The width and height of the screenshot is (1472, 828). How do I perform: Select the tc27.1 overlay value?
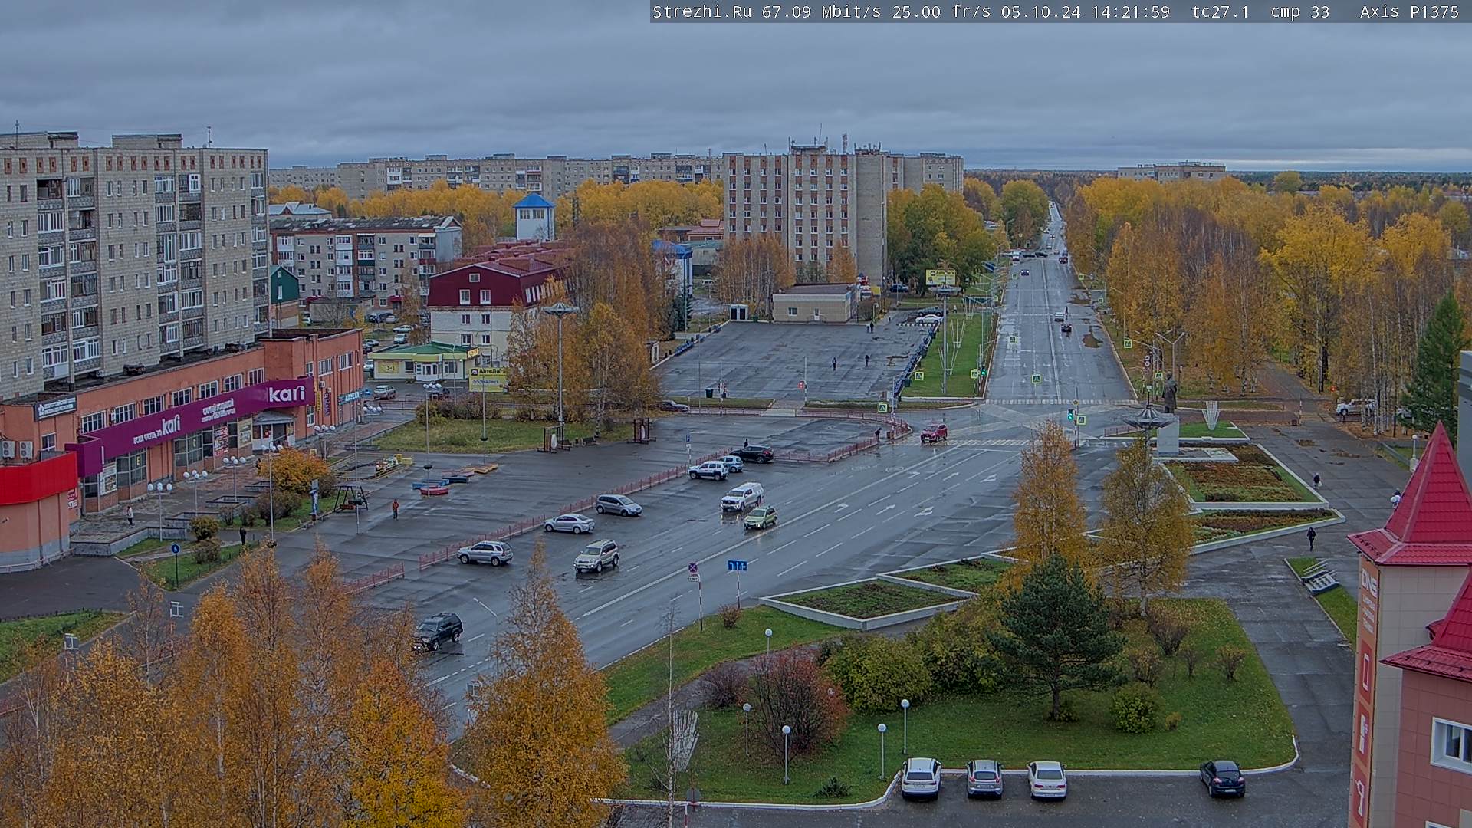(1221, 11)
